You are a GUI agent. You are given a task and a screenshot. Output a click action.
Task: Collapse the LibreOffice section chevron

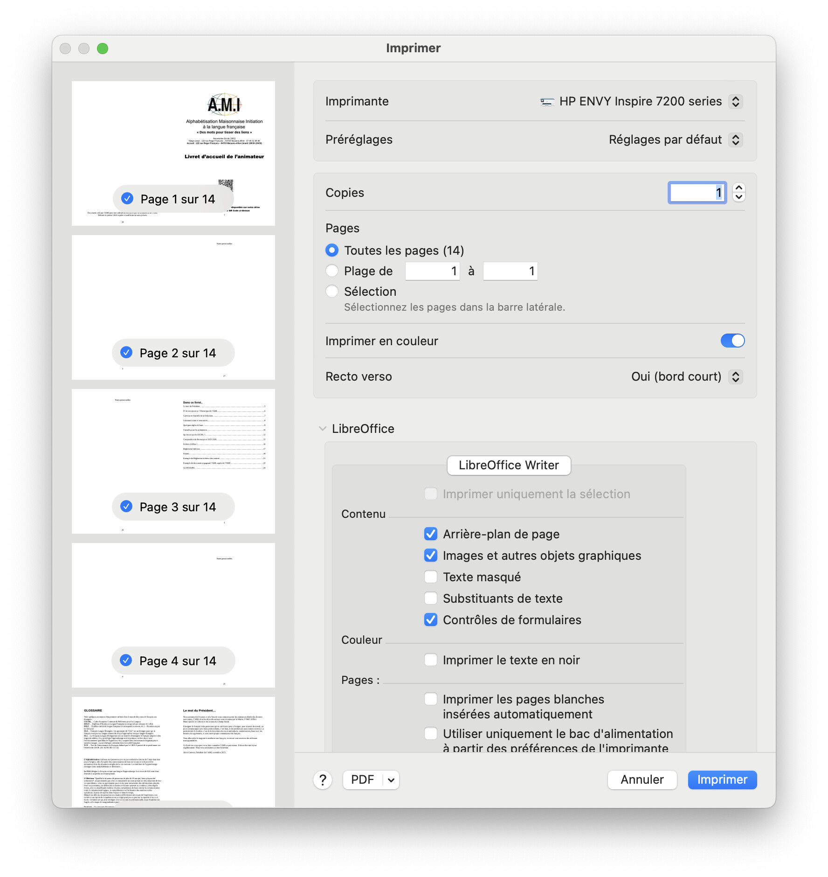pos(322,429)
